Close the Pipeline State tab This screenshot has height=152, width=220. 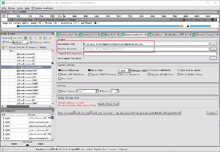point(99,34)
